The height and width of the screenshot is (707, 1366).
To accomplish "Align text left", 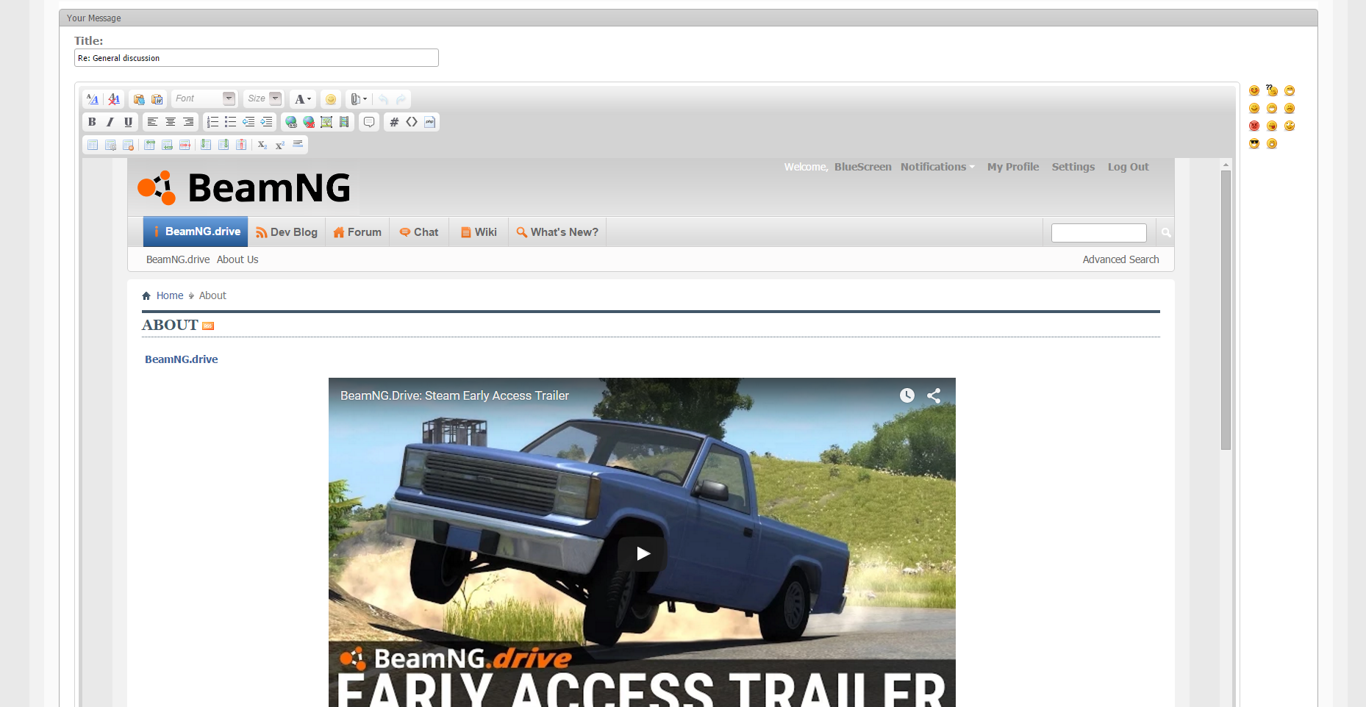I will pyautogui.click(x=152, y=122).
